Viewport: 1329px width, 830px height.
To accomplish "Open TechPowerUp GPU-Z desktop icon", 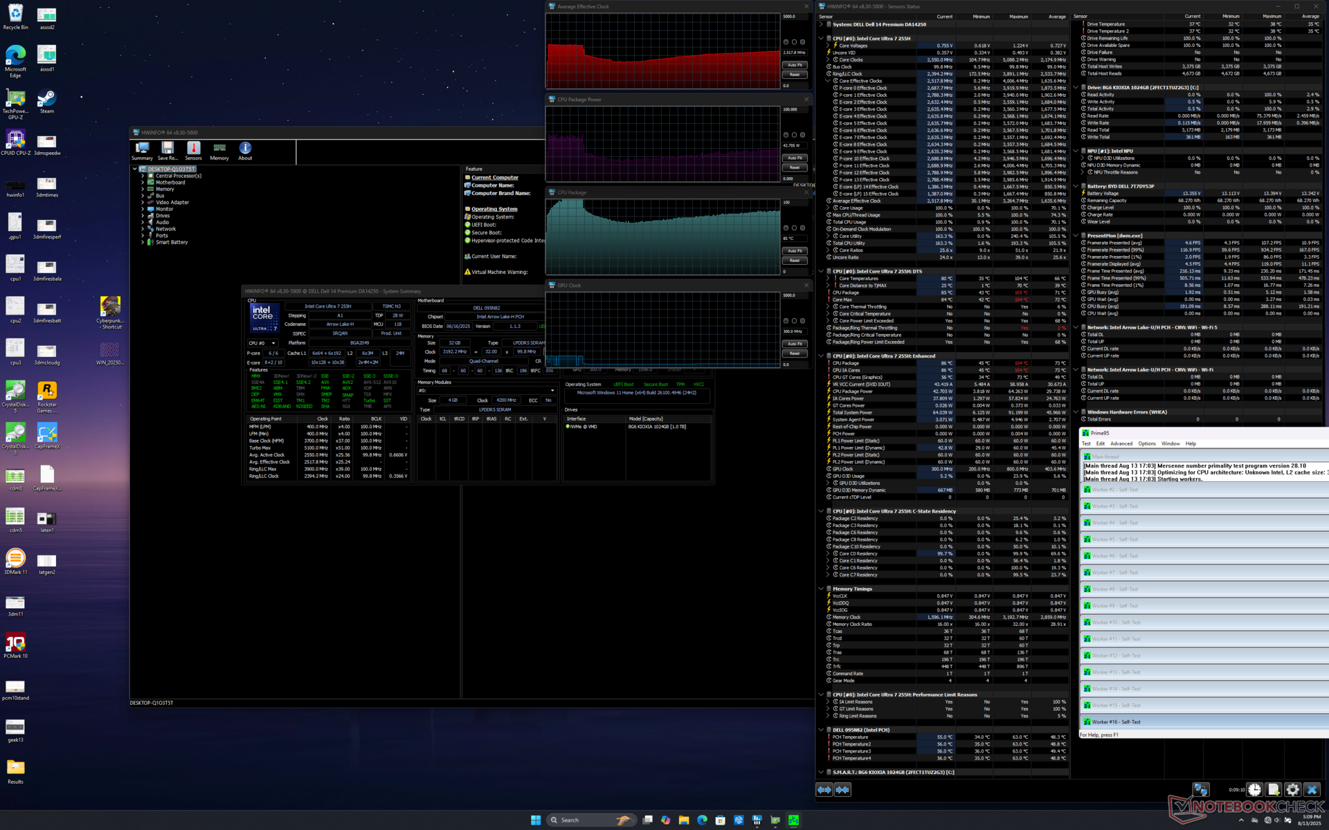I will (15, 105).
